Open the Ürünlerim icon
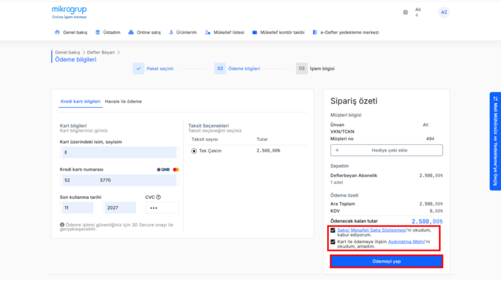This screenshot has height=281, width=501. 171,32
